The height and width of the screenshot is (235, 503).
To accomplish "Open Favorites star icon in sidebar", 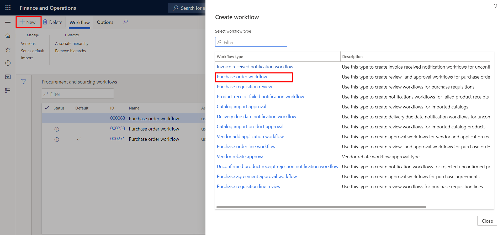I will tap(8, 49).
